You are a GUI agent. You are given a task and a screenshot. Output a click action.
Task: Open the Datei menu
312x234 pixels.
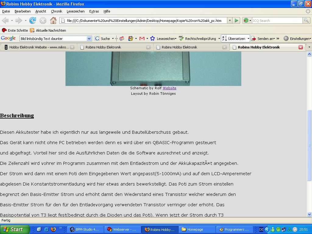[x=6, y=11]
